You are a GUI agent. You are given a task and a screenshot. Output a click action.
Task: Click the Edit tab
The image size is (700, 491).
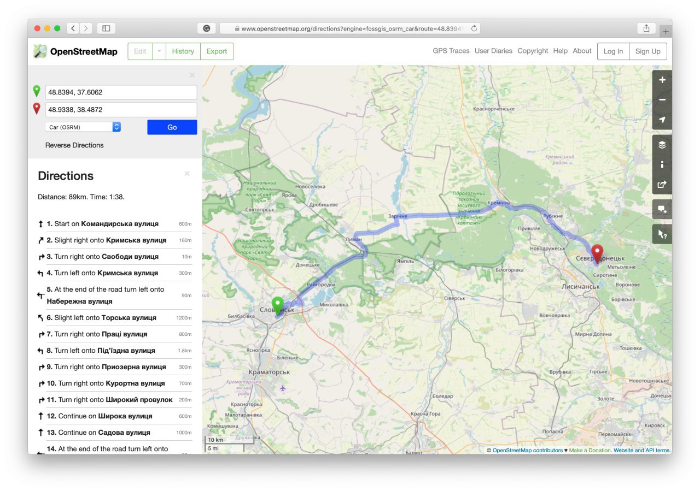click(140, 51)
